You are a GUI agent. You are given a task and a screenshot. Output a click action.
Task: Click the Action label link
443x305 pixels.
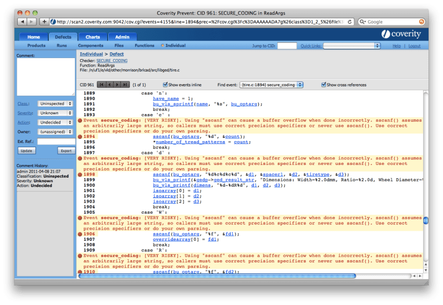coord(24,122)
